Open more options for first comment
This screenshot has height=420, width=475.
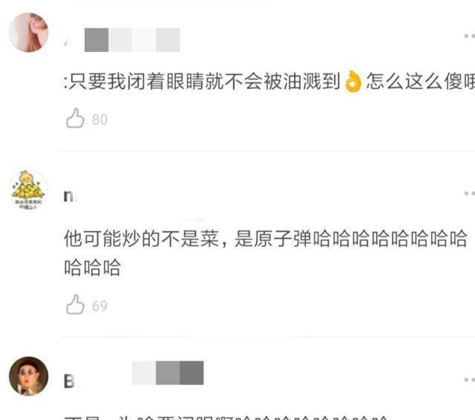tap(469, 36)
